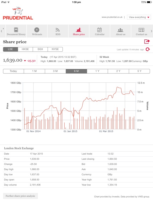The width and height of the screenshot is (153, 204).
Task: Open Further share price analysis
Action: point(20,196)
